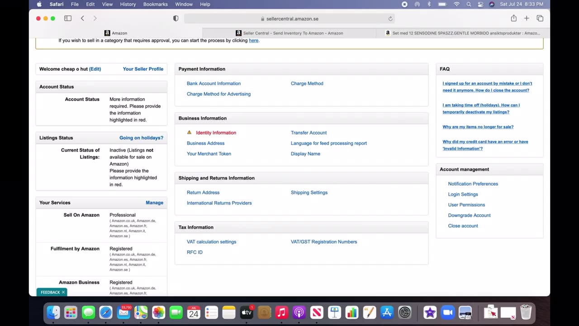The height and width of the screenshot is (326, 579).
Task: Open Spotlight search in the menu bar
Action: click(469, 4)
